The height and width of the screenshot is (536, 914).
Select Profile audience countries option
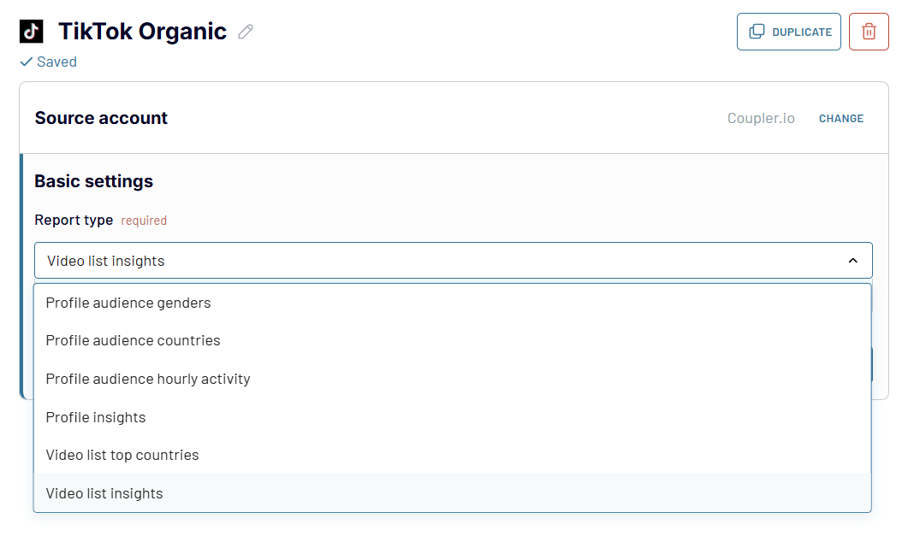click(x=453, y=340)
